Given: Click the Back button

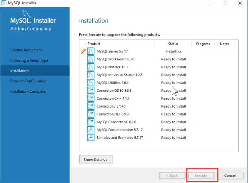Looking at the screenshot, I should (172, 175).
